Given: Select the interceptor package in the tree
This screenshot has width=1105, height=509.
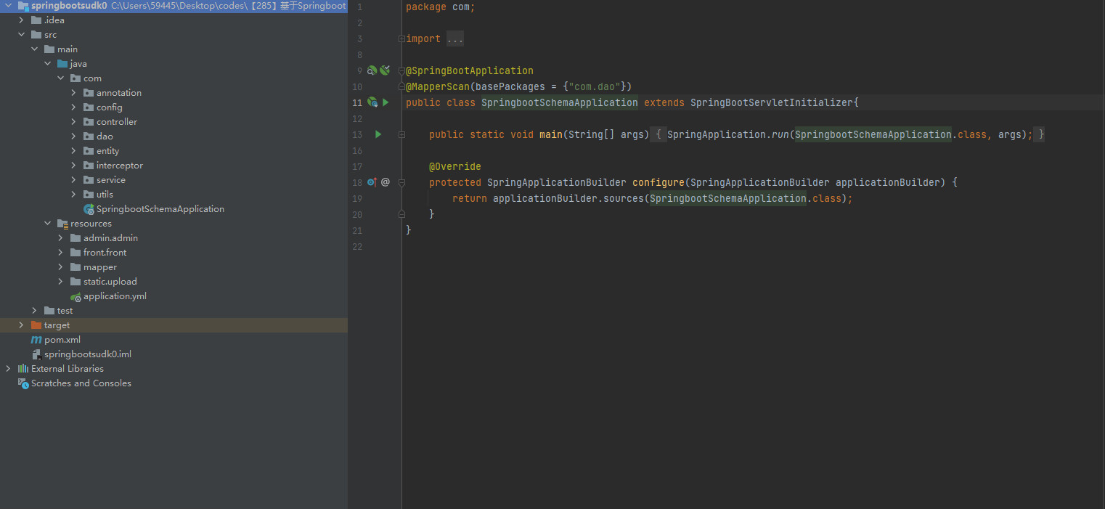Looking at the screenshot, I should point(120,166).
